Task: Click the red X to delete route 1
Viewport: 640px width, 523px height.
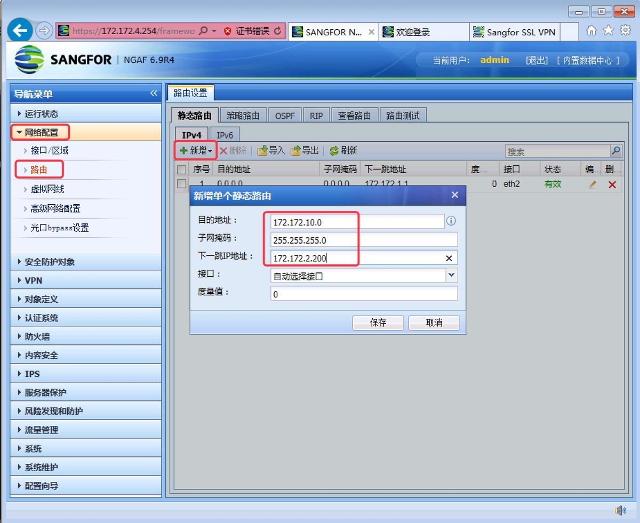Action: click(612, 184)
